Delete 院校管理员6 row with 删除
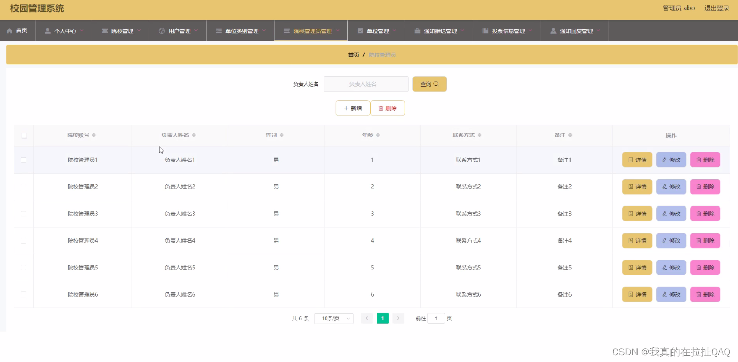 click(x=705, y=295)
